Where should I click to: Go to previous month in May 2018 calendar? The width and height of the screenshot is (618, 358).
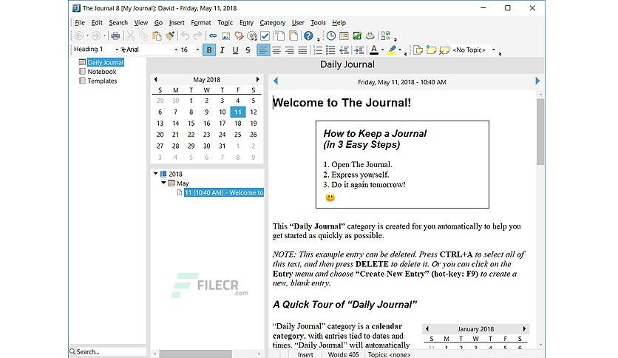156,79
